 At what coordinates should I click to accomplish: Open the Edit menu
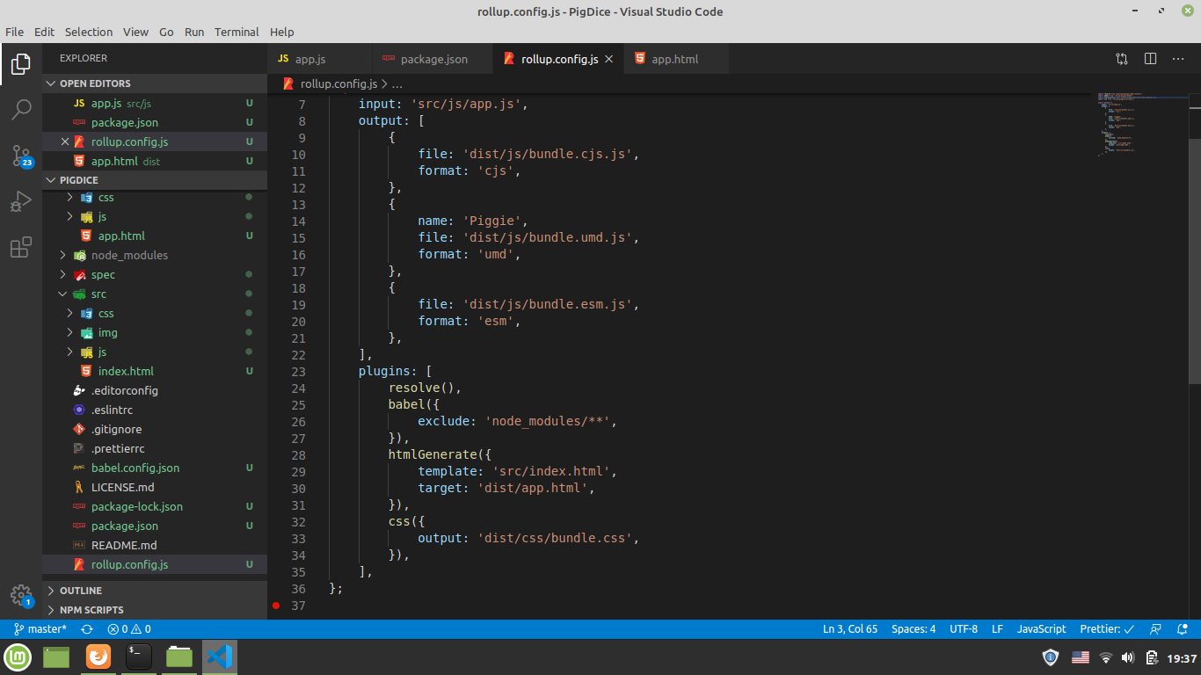pyautogui.click(x=44, y=32)
